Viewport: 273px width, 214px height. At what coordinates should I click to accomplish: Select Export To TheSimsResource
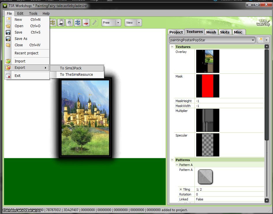77,75
